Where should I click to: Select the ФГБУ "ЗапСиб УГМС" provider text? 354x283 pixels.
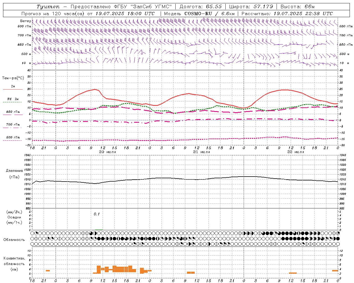(143, 7)
